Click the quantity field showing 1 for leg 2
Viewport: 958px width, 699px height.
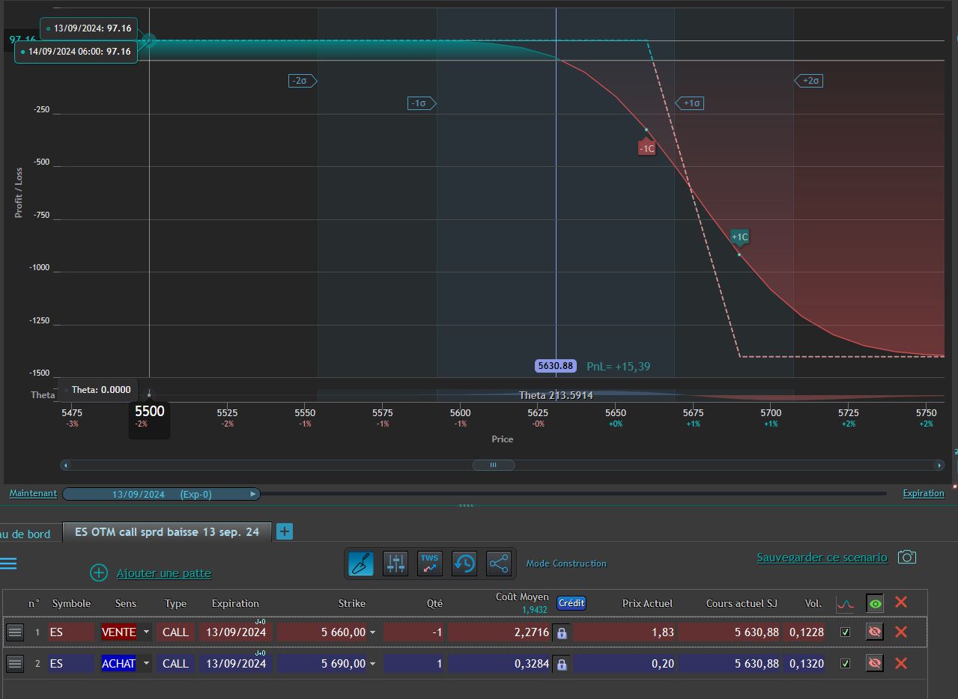(x=413, y=663)
